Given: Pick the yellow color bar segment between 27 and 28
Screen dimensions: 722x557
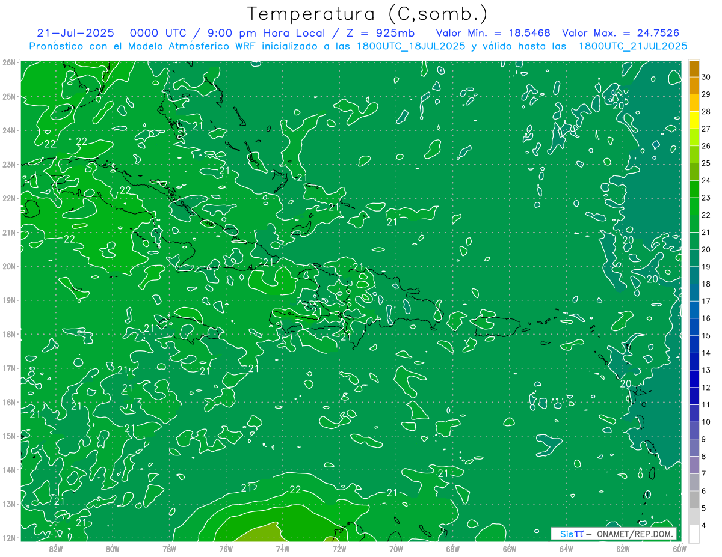Looking at the screenshot, I should click(x=694, y=120).
